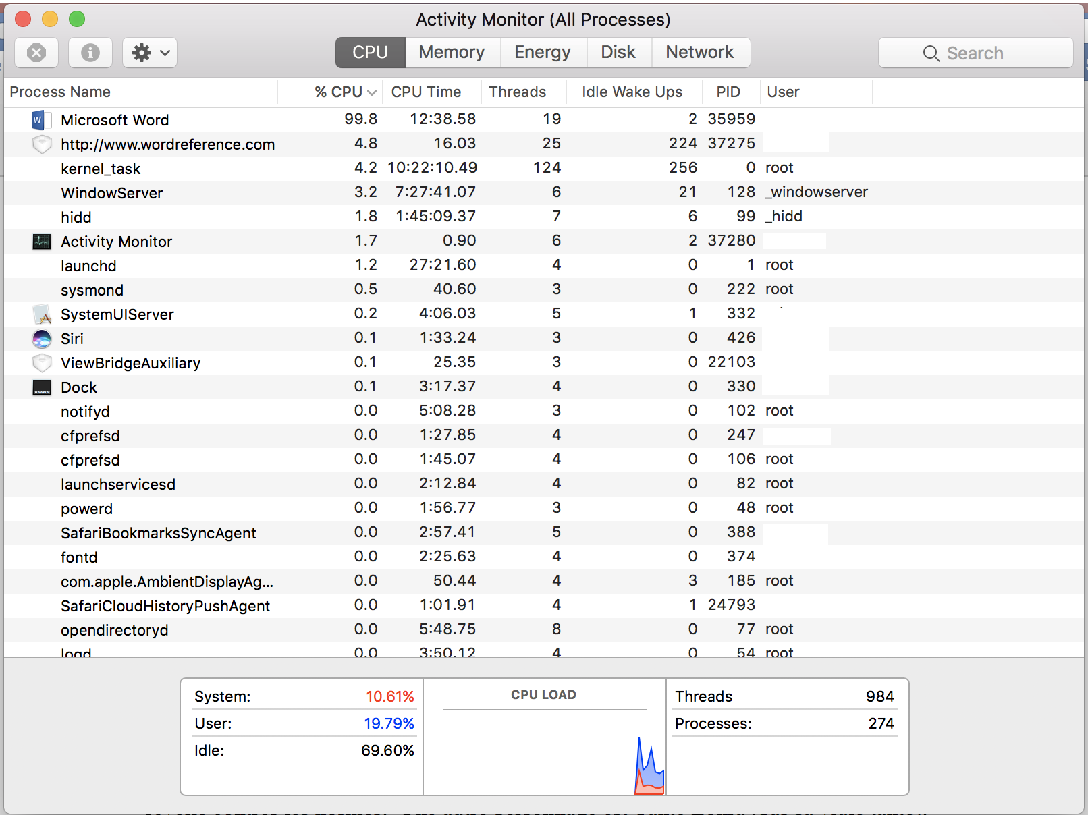
Task: Select the SafariBookmarksSyncAgent process
Action: pyautogui.click(x=544, y=533)
